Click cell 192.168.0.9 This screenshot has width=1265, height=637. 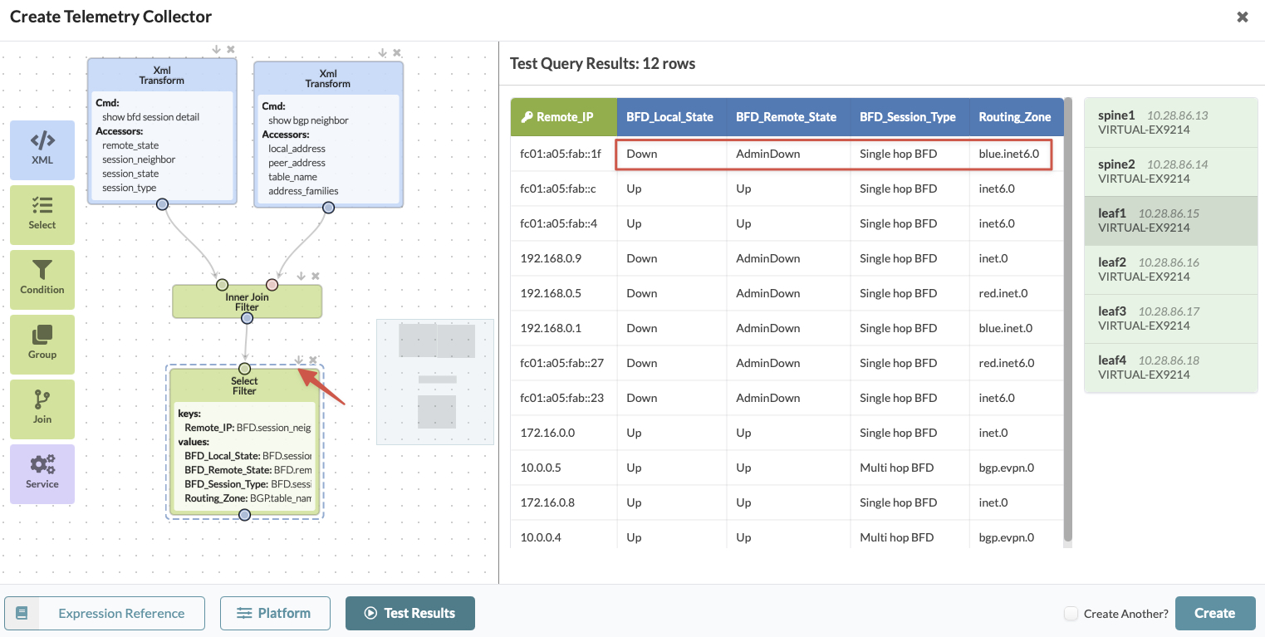[x=564, y=258]
